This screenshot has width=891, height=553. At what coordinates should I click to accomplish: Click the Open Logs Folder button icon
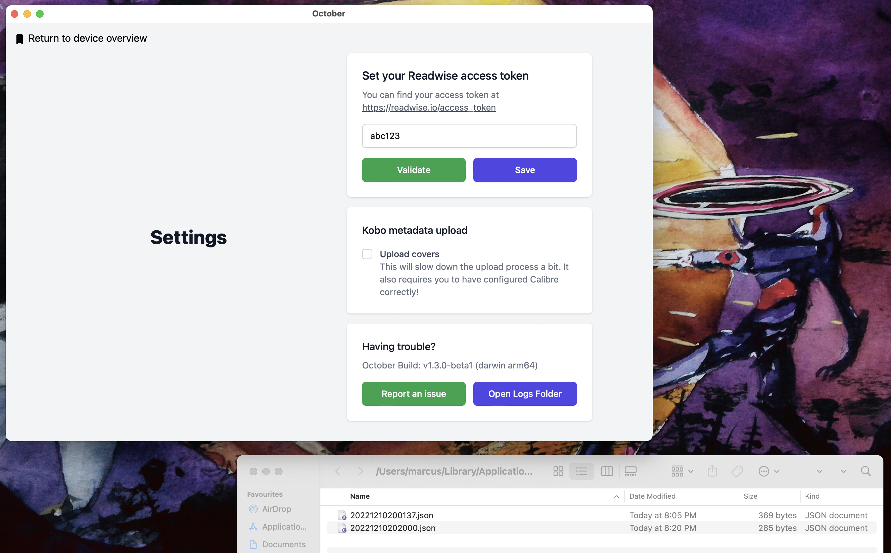pos(525,393)
